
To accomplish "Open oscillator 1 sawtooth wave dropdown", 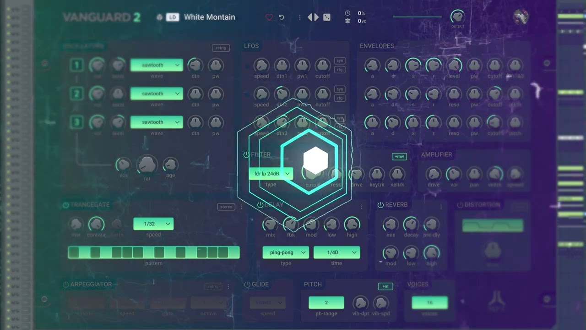I will (x=157, y=65).
